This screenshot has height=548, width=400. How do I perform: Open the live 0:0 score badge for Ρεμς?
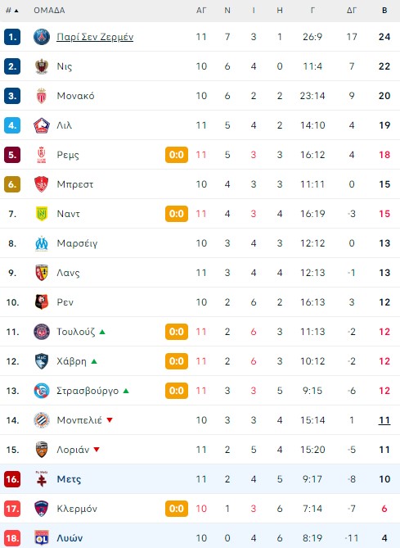(x=177, y=155)
